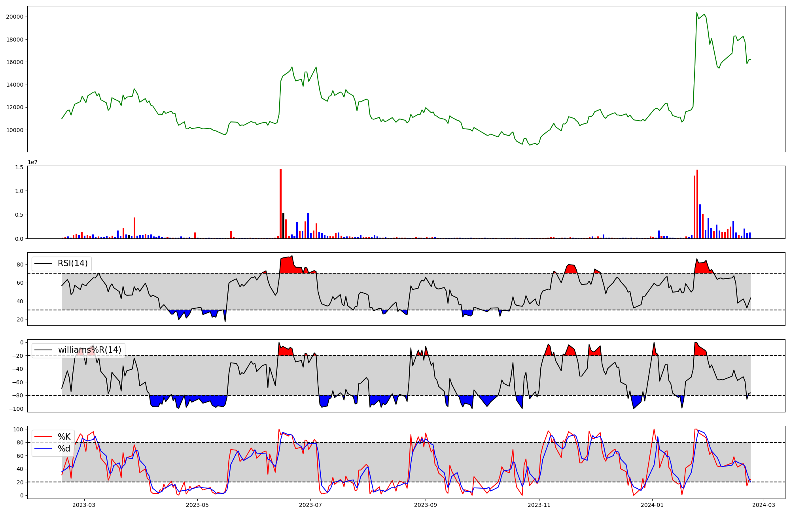Click the blue %d line swatch in legend
This screenshot has width=791, height=514.
click(x=44, y=448)
